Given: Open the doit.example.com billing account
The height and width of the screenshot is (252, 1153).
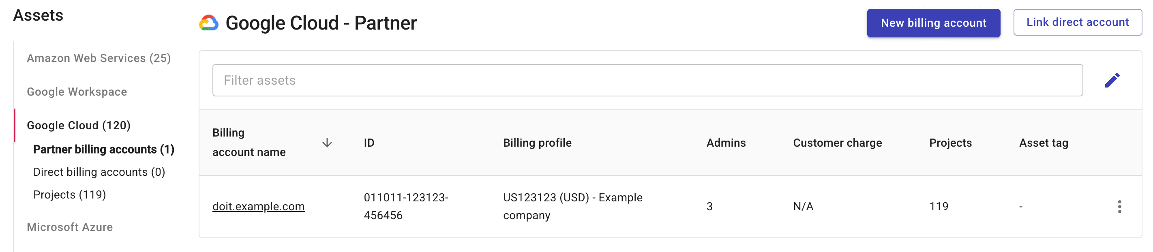Looking at the screenshot, I should [258, 206].
